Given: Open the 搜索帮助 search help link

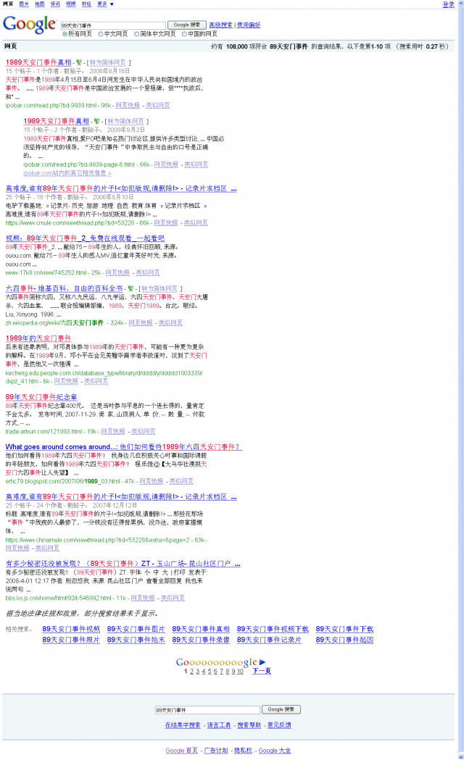Looking at the screenshot, I should [249, 725].
